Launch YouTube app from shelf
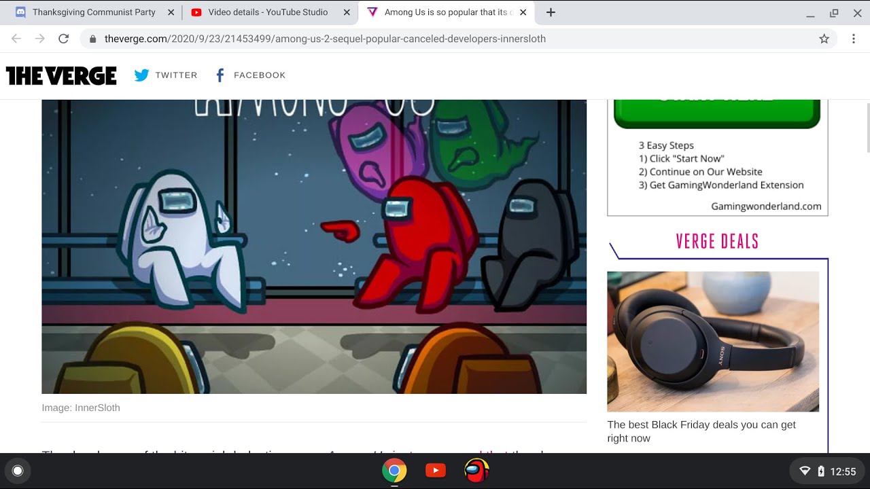870x489 pixels. point(436,471)
